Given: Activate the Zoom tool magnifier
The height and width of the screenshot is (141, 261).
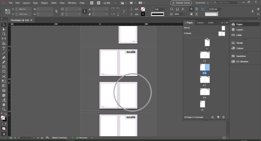Looking at the screenshot, I should pyautogui.click(x=4, y=109).
